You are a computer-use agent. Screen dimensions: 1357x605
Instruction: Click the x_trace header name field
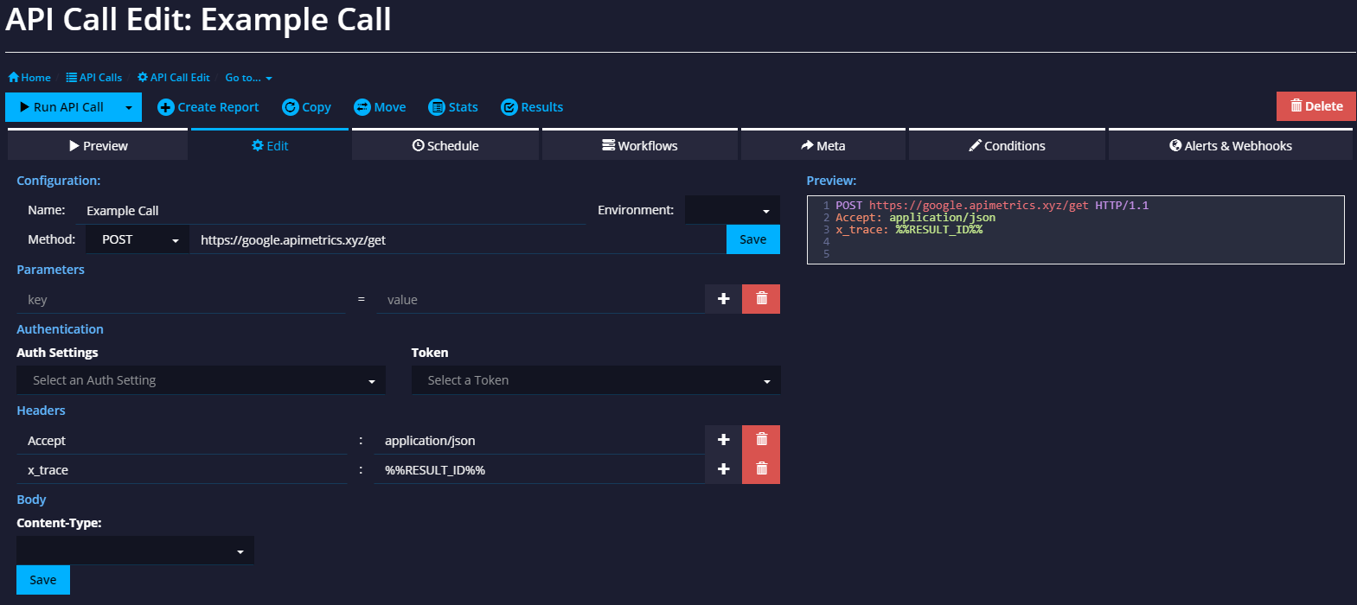click(x=182, y=470)
